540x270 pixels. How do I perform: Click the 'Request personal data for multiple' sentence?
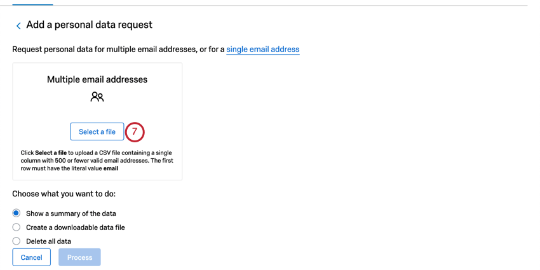(x=118, y=50)
